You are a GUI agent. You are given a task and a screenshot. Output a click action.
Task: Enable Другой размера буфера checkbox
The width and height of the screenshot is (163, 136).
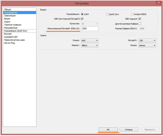pyautogui.click(x=140, y=24)
